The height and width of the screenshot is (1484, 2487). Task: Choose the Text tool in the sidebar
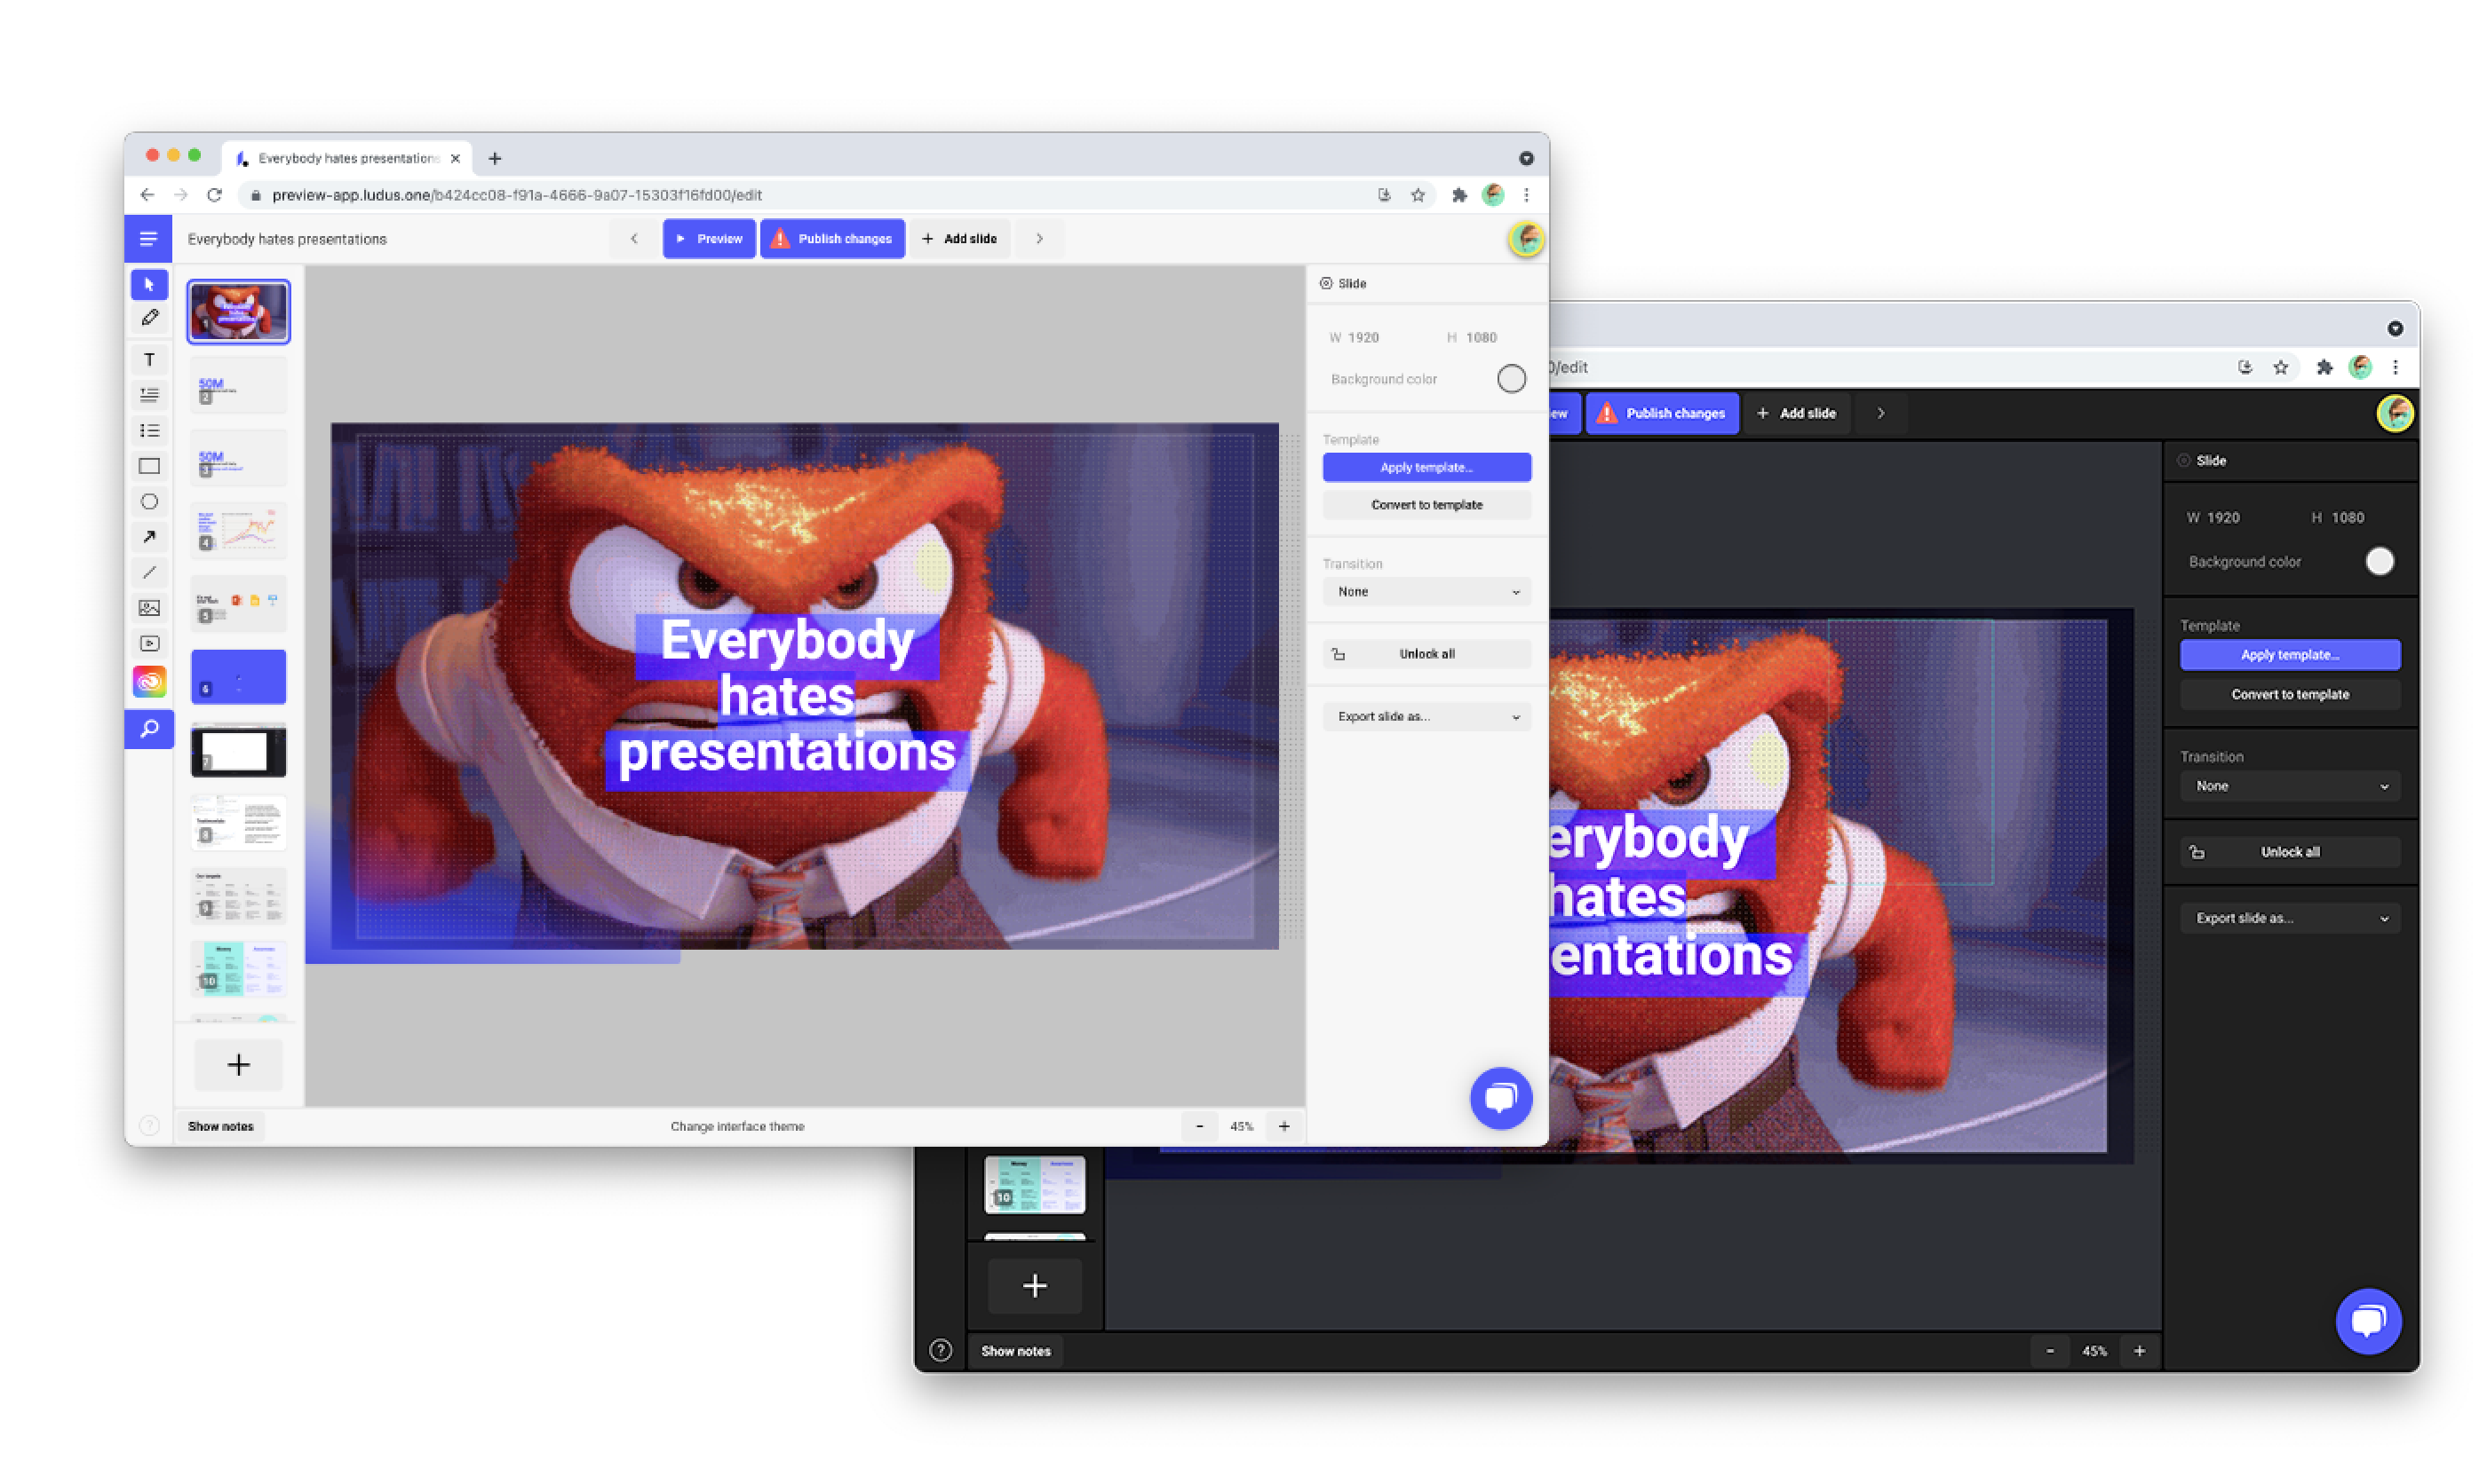(x=149, y=360)
